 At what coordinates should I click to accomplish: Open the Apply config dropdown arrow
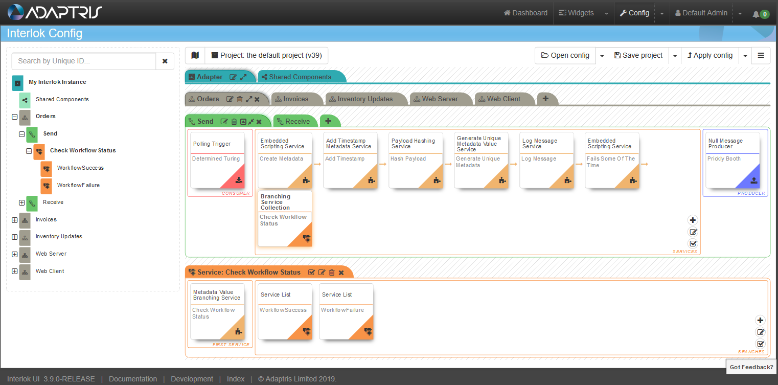[x=745, y=55]
